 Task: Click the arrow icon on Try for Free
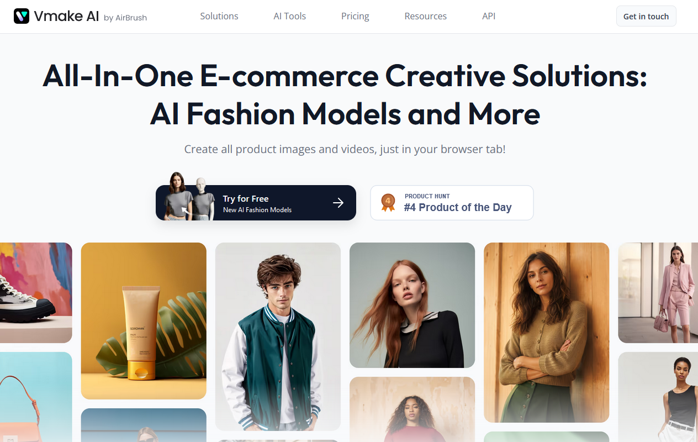click(x=339, y=203)
